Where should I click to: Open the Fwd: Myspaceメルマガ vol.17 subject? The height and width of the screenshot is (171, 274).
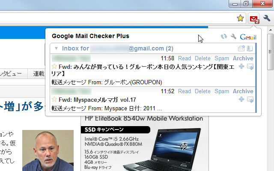tap(97, 100)
